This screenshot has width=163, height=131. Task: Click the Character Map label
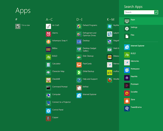click(x=58, y=71)
